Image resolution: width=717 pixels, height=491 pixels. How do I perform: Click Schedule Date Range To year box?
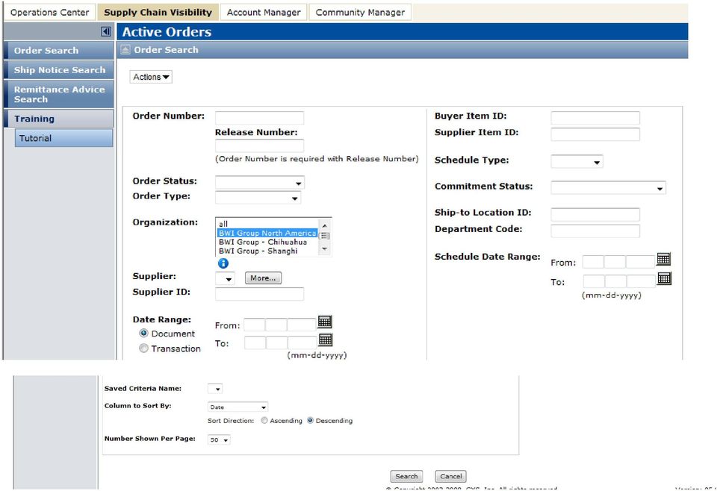pos(641,281)
